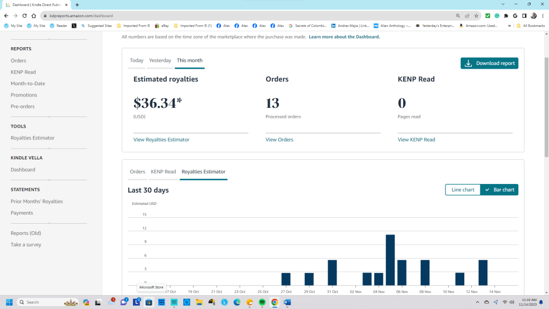The image size is (549, 309).
Task: Select the Yesterday tab
Action: coord(160,61)
